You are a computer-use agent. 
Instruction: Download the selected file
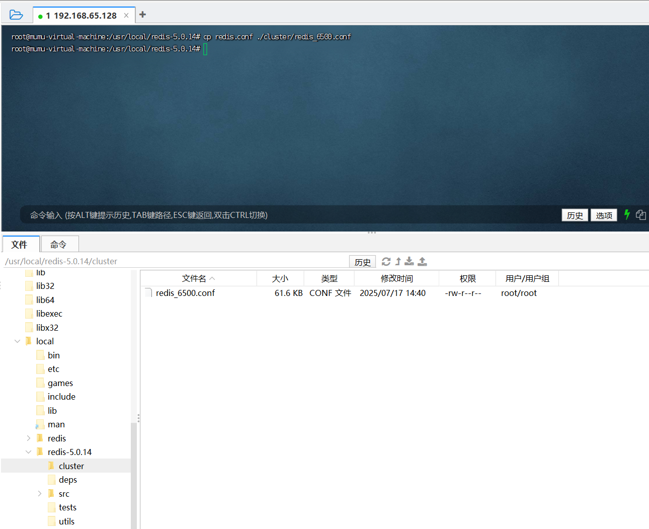[x=409, y=261]
